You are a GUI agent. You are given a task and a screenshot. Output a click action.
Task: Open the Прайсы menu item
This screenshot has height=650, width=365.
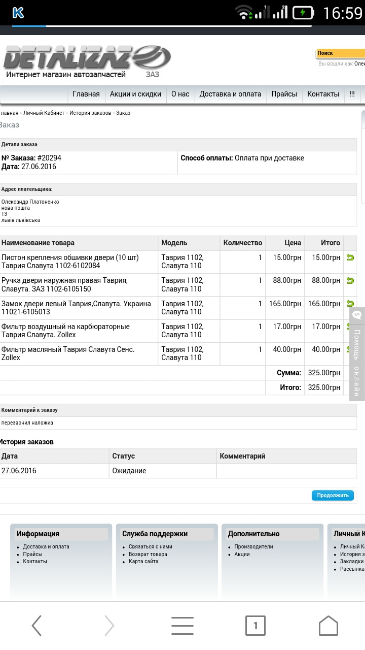click(x=284, y=94)
